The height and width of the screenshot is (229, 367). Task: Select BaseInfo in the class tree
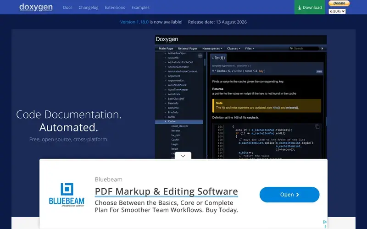coord(173,104)
